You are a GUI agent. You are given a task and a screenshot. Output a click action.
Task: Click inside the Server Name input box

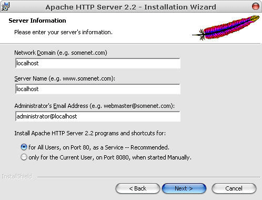tap(98, 89)
